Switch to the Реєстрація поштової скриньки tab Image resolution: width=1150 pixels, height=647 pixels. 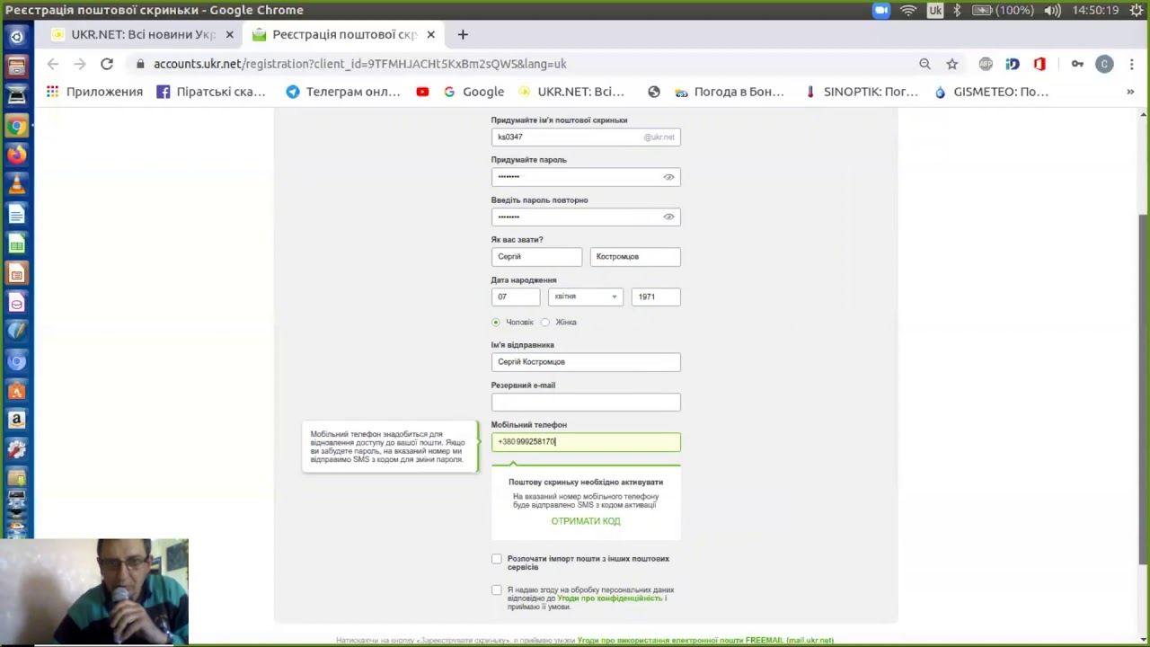point(344,34)
